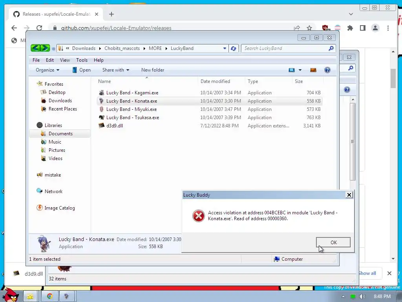Open Chrome profile avatar
402x302 pixels.
(375, 28)
